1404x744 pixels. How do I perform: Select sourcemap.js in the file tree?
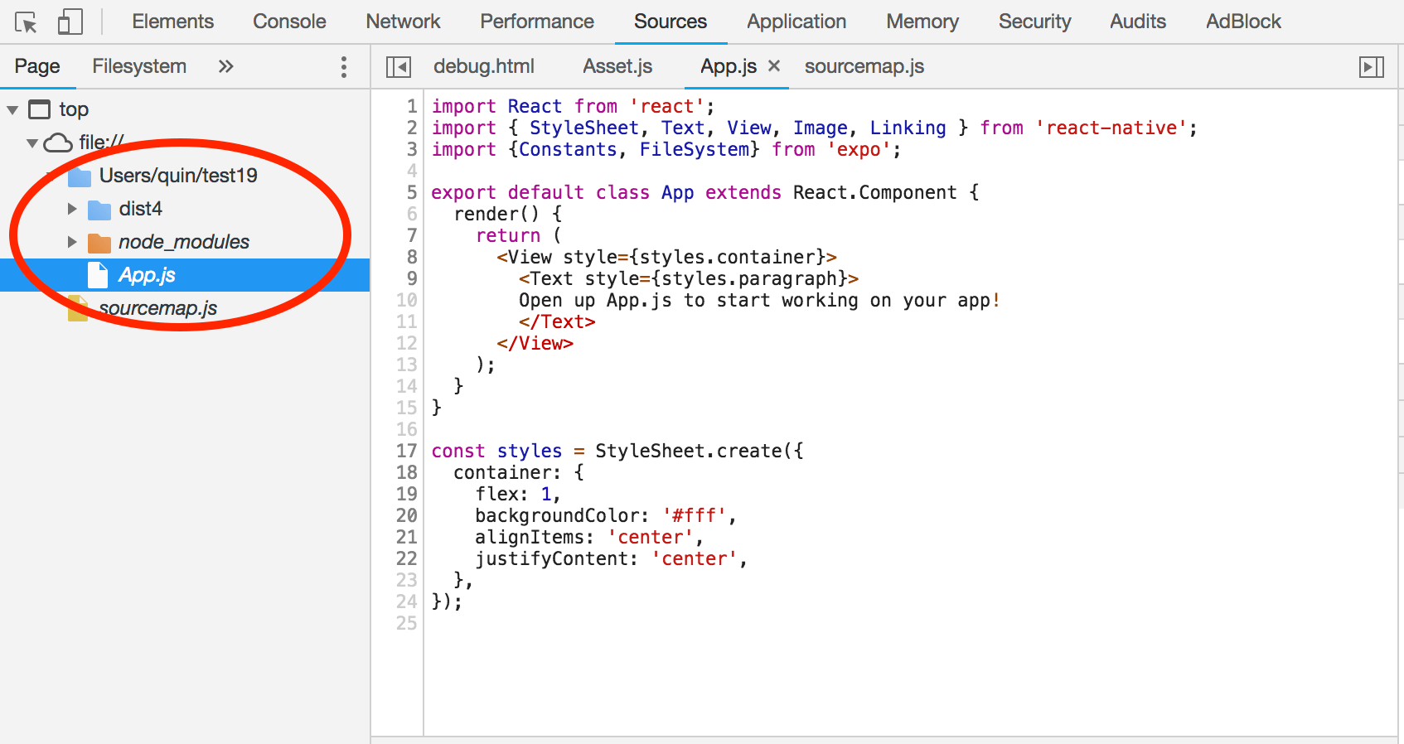(x=157, y=308)
